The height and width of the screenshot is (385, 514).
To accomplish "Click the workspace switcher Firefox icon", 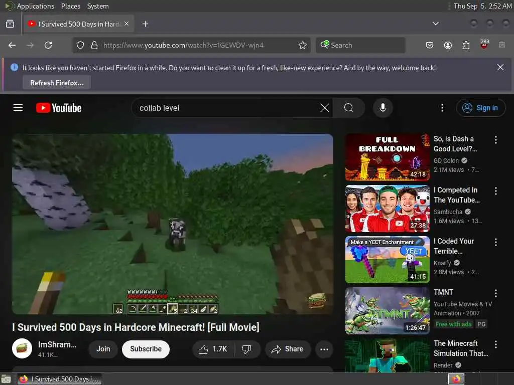I will coord(456,379).
